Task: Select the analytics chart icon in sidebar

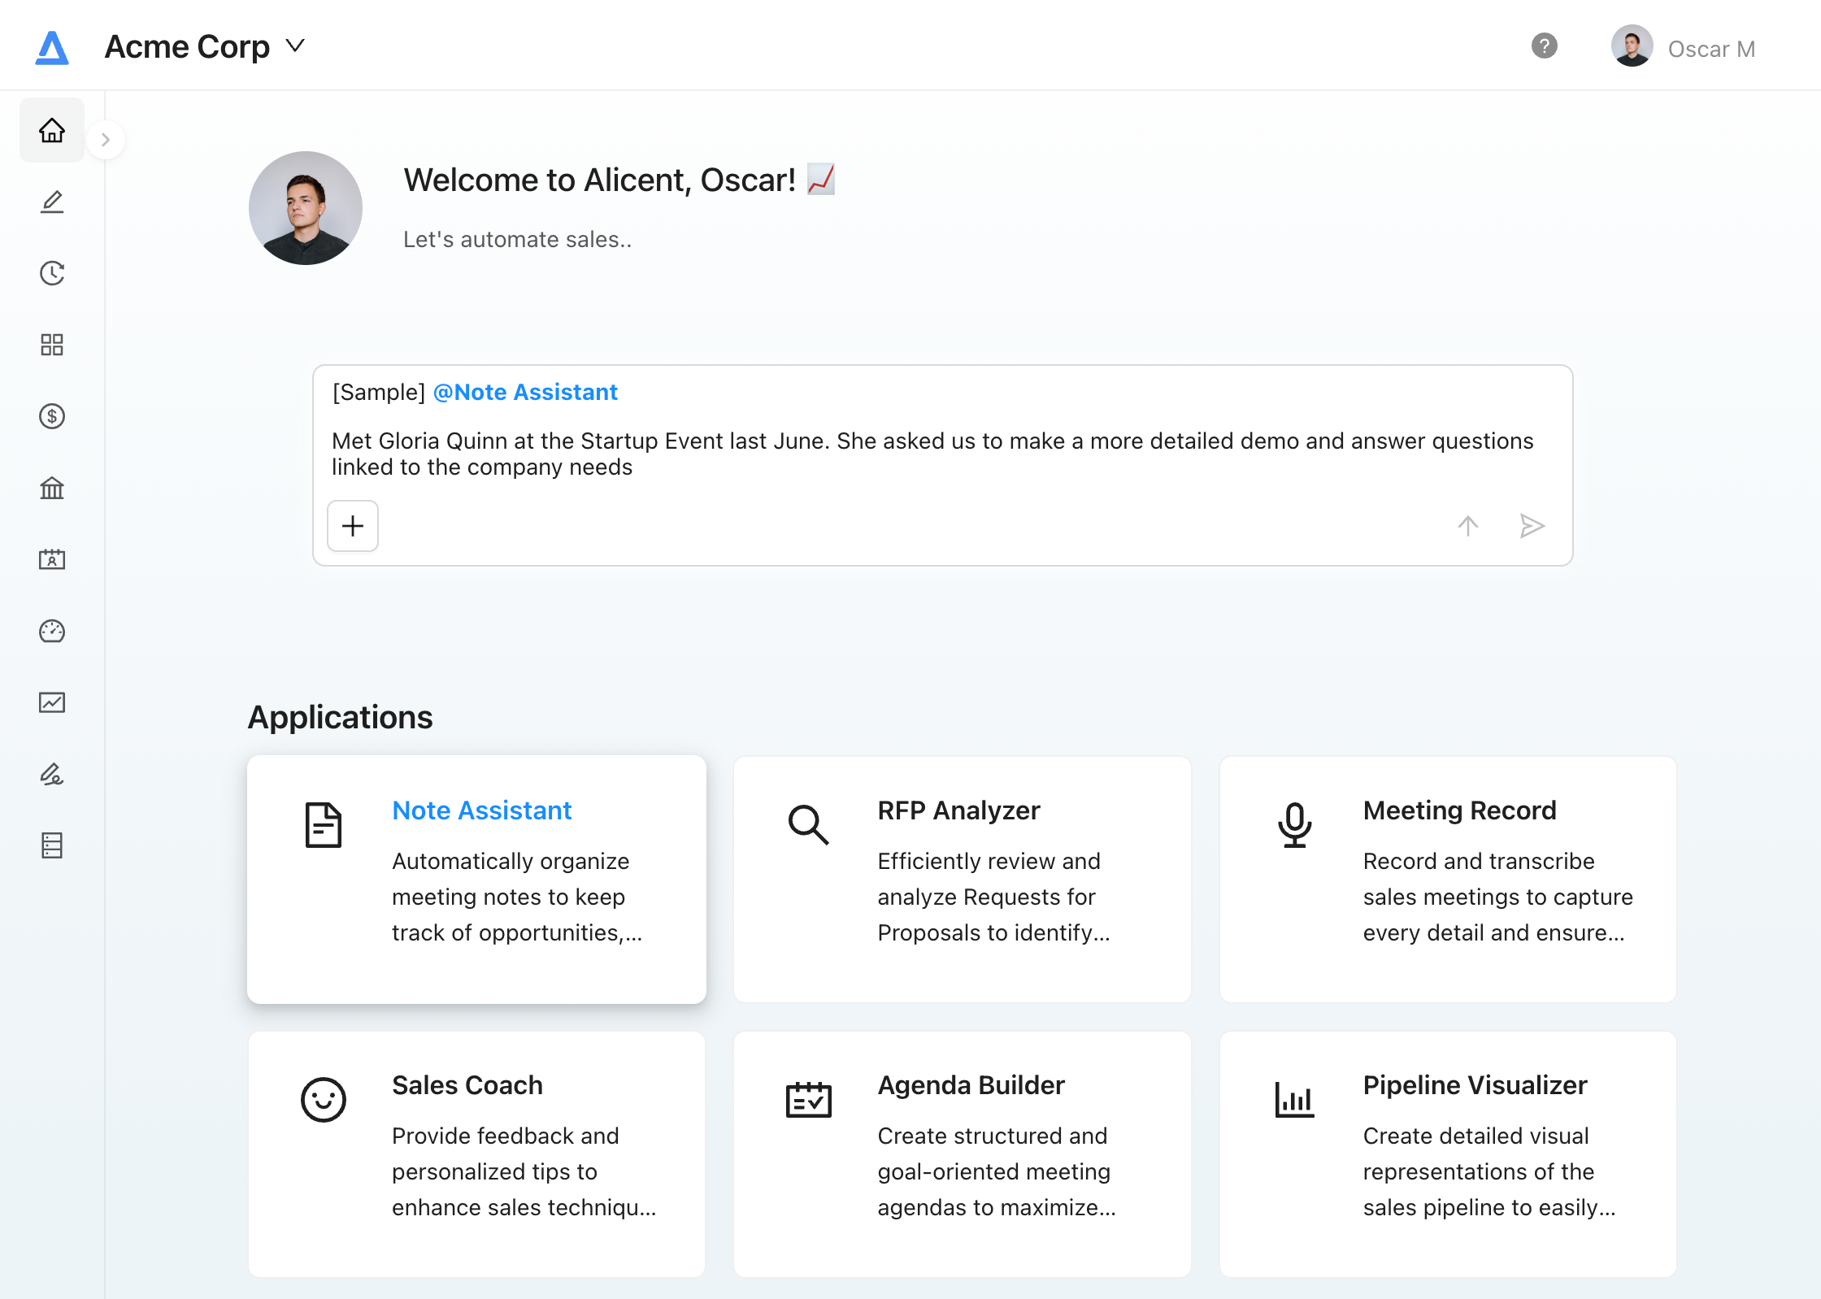Action: (51, 703)
